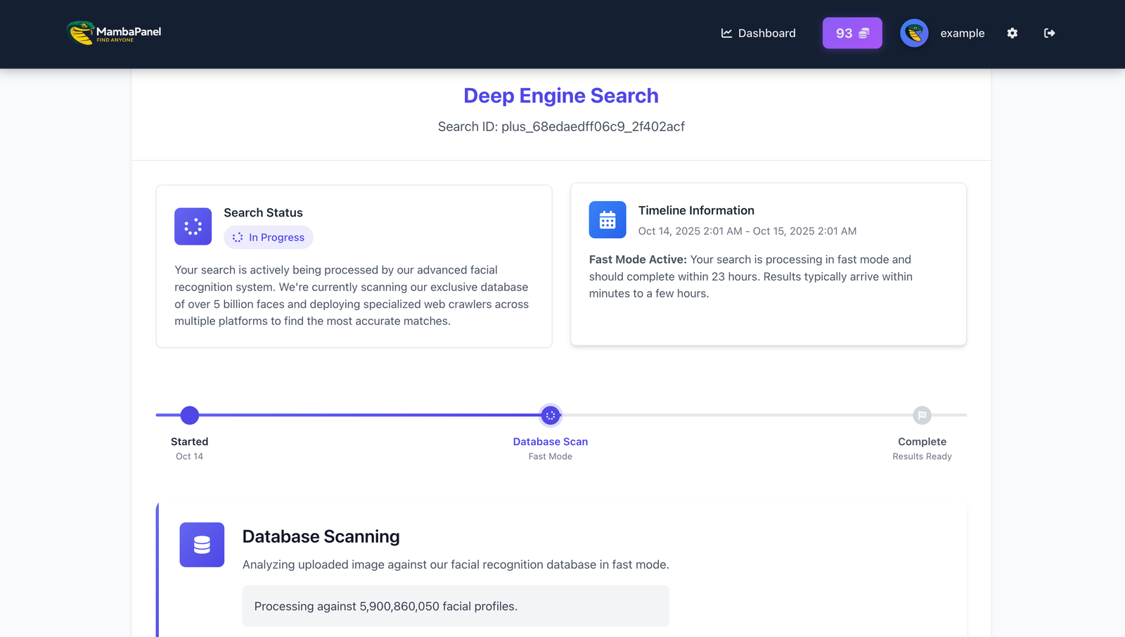The height and width of the screenshot is (637, 1125).
Task: Open the user avatar profile picture
Action: [914, 33]
